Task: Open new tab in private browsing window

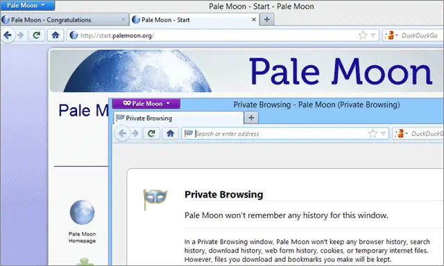Action: [x=251, y=118]
